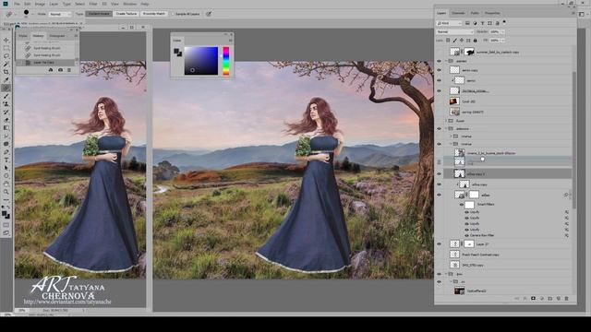
Task: Open the Opacity slider dropdown arrow
Action: point(502,32)
